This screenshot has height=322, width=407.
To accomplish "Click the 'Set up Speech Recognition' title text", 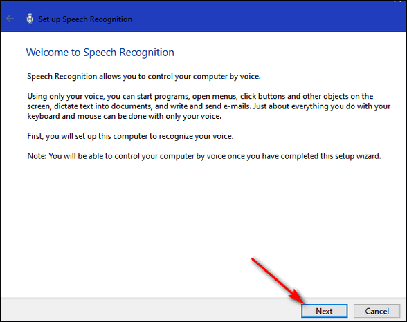I will coord(85,19).
